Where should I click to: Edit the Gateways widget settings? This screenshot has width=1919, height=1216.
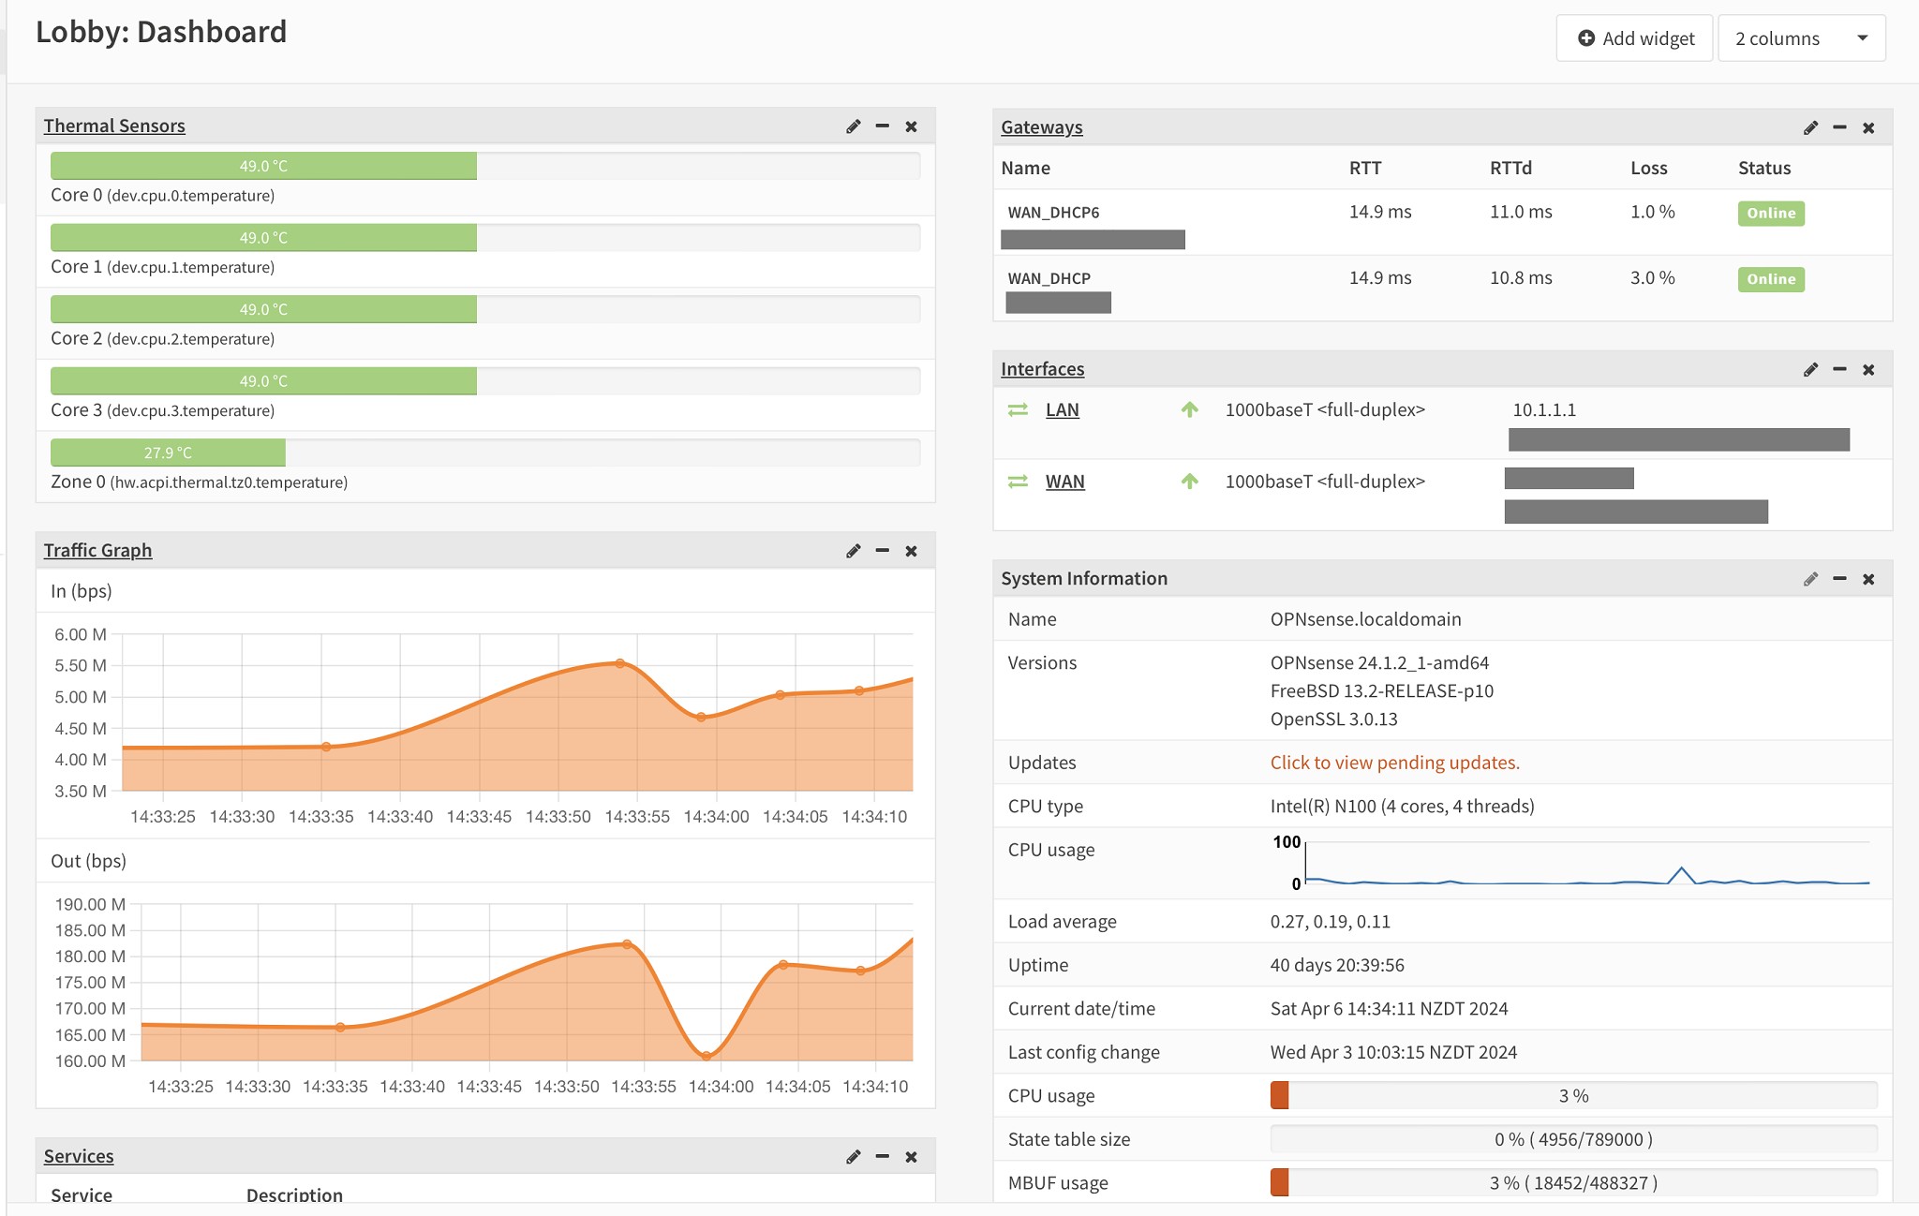[x=1810, y=127]
